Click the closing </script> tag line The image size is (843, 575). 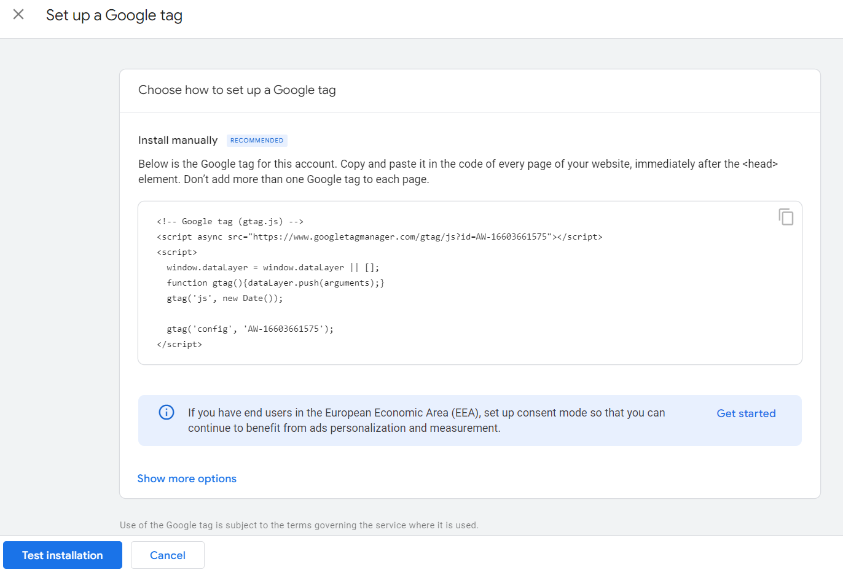[179, 344]
